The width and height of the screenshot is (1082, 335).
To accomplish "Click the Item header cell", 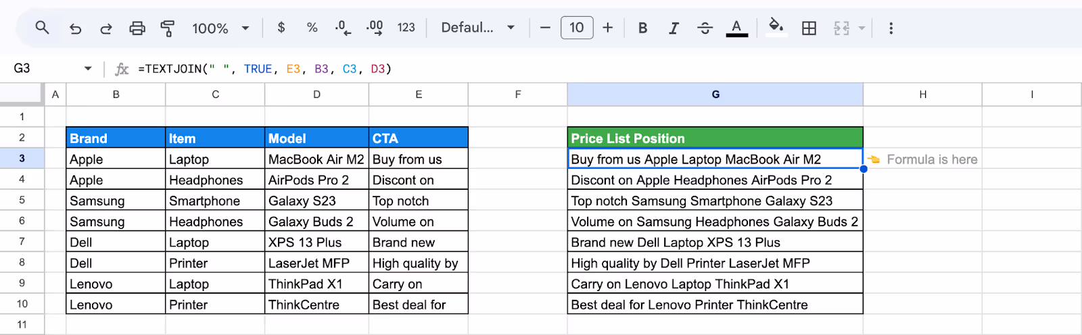I will (215, 138).
